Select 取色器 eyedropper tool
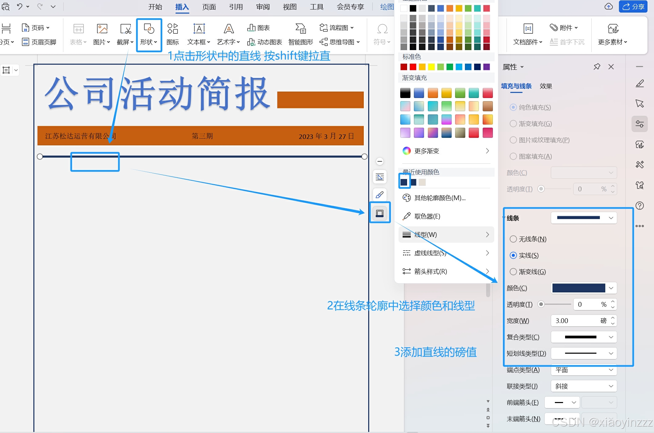This screenshot has height=433, width=654. pyautogui.click(x=427, y=216)
